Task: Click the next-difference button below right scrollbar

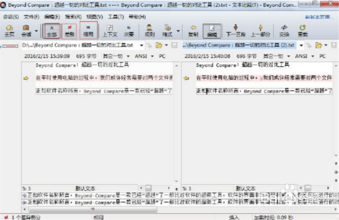Action: [x=336, y=180]
